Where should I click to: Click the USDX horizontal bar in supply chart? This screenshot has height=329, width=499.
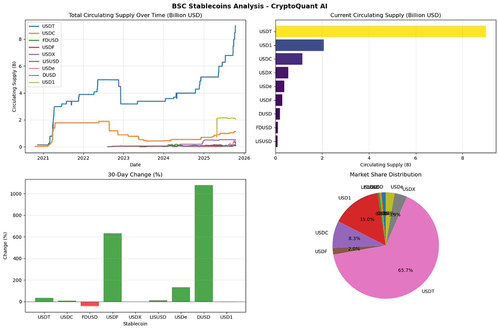pyautogui.click(x=282, y=73)
